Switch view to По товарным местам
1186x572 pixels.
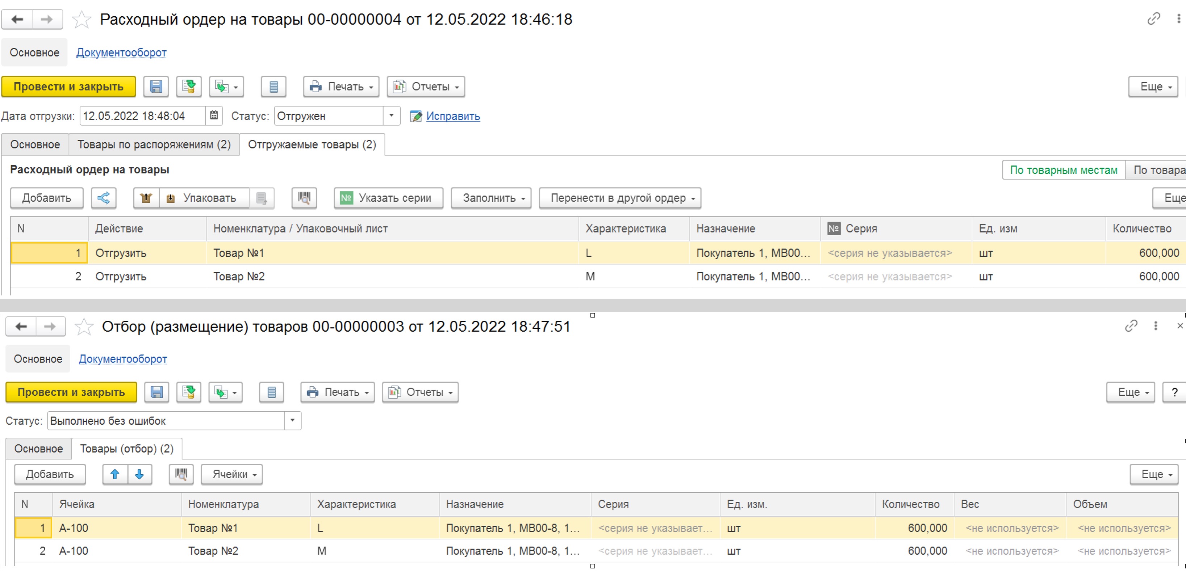click(1064, 170)
